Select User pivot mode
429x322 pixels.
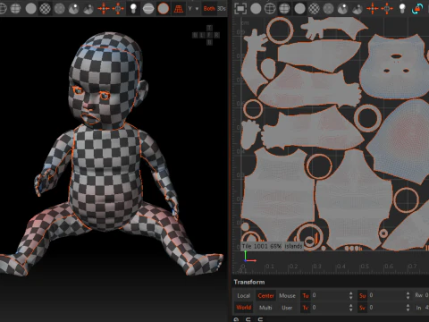tap(287, 308)
